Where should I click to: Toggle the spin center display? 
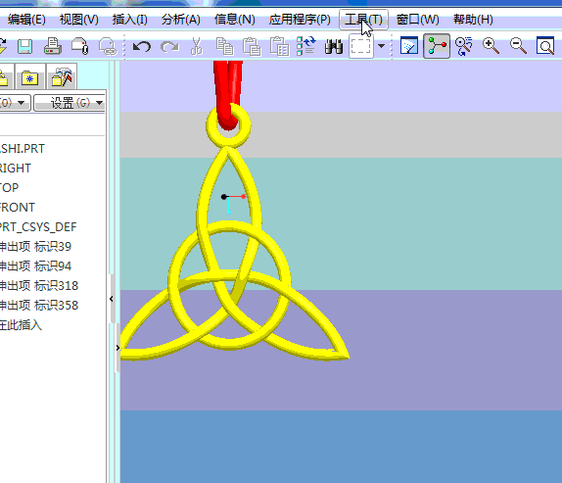(437, 46)
